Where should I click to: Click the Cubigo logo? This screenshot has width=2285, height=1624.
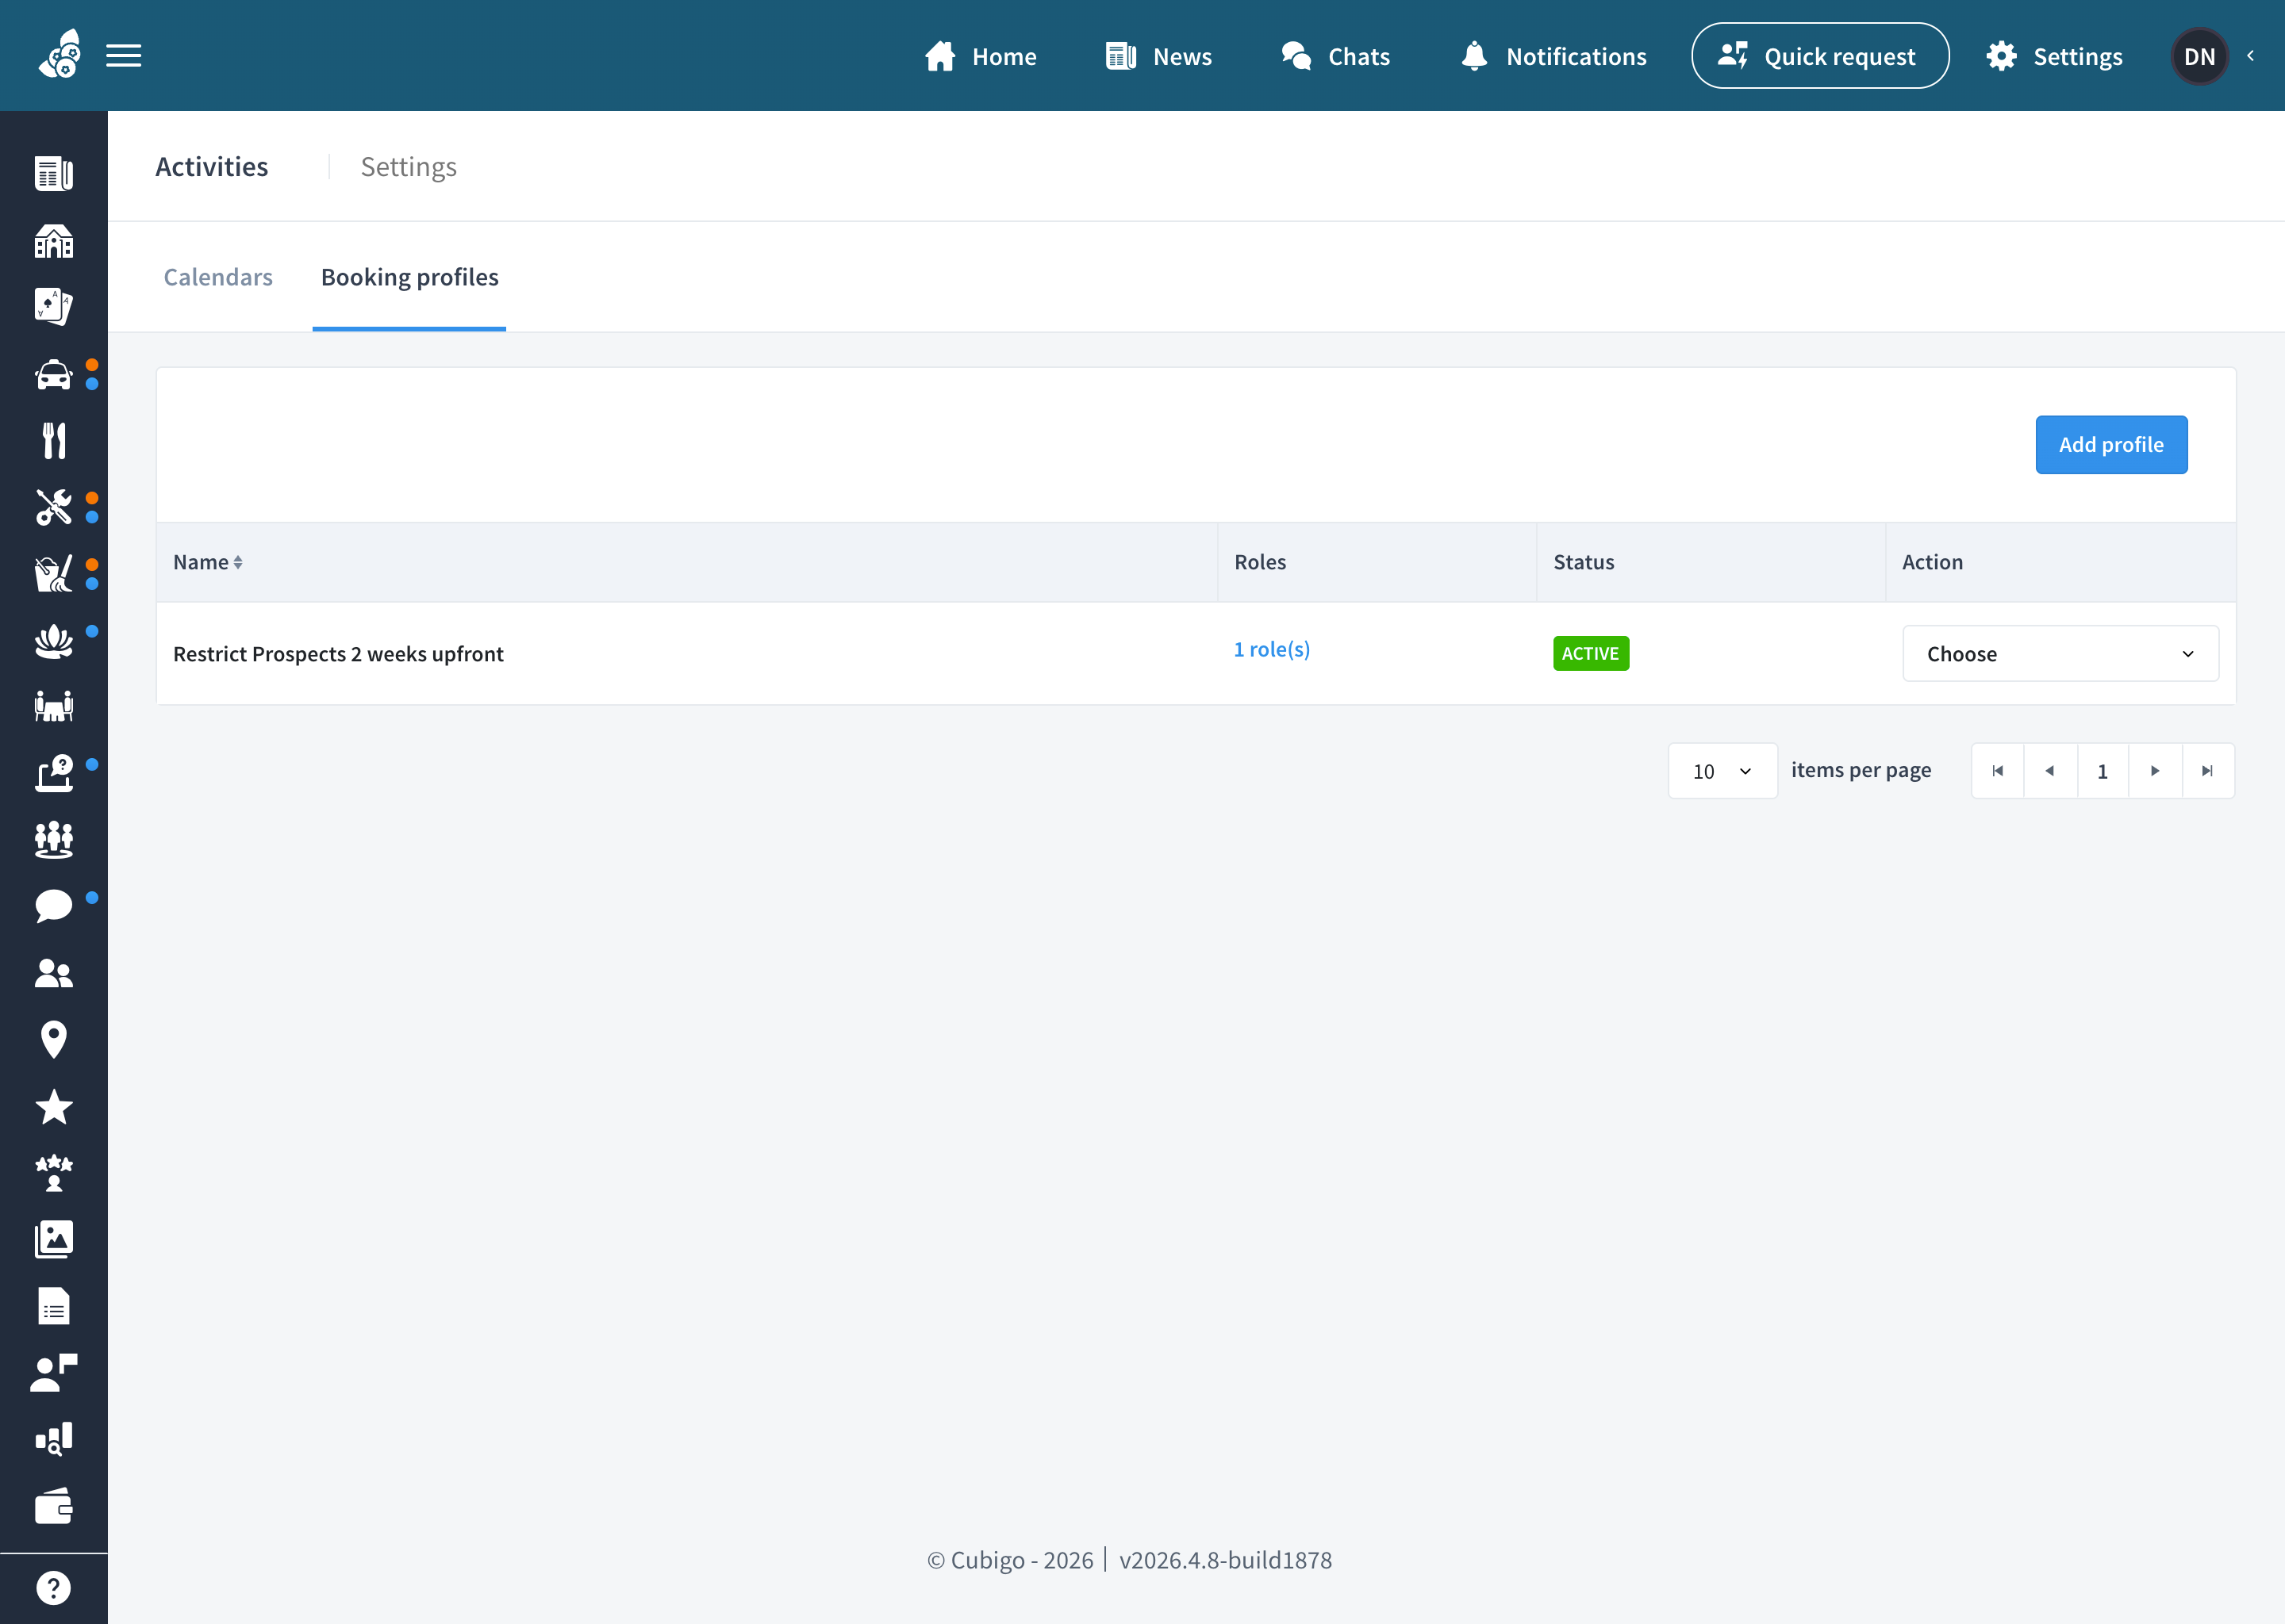59,55
